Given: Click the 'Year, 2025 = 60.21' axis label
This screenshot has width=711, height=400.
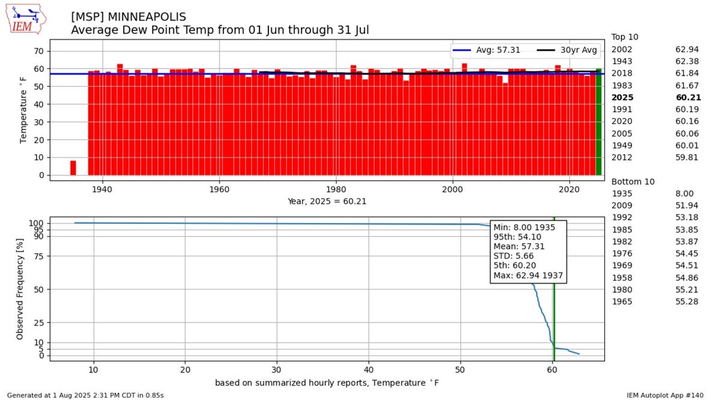Looking at the screenshot, I should pyautogui.click(x=327, y=201).
